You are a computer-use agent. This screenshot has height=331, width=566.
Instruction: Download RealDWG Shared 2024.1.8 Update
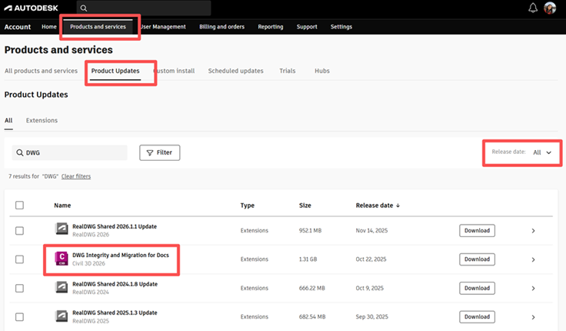coord(477,288)
